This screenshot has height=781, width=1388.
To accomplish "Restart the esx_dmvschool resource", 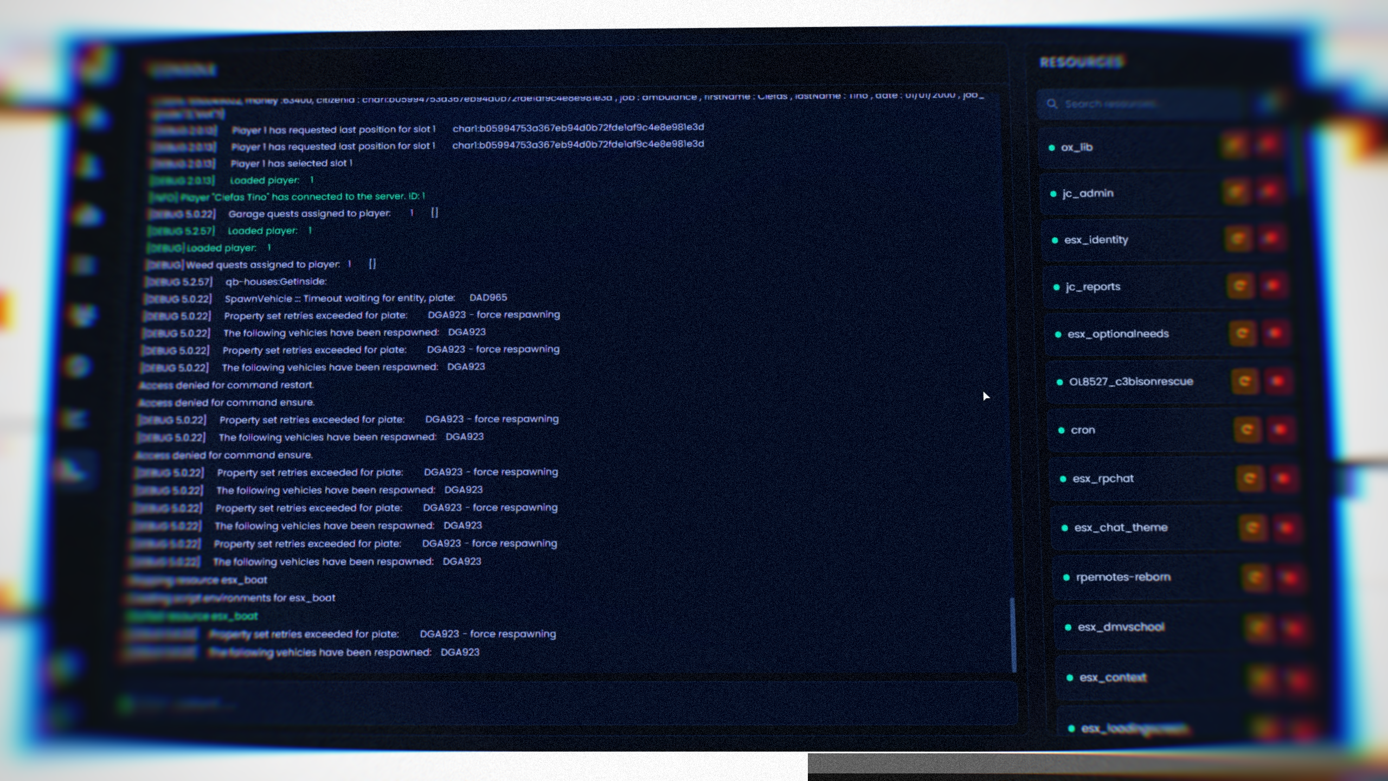I will 1258,628.
